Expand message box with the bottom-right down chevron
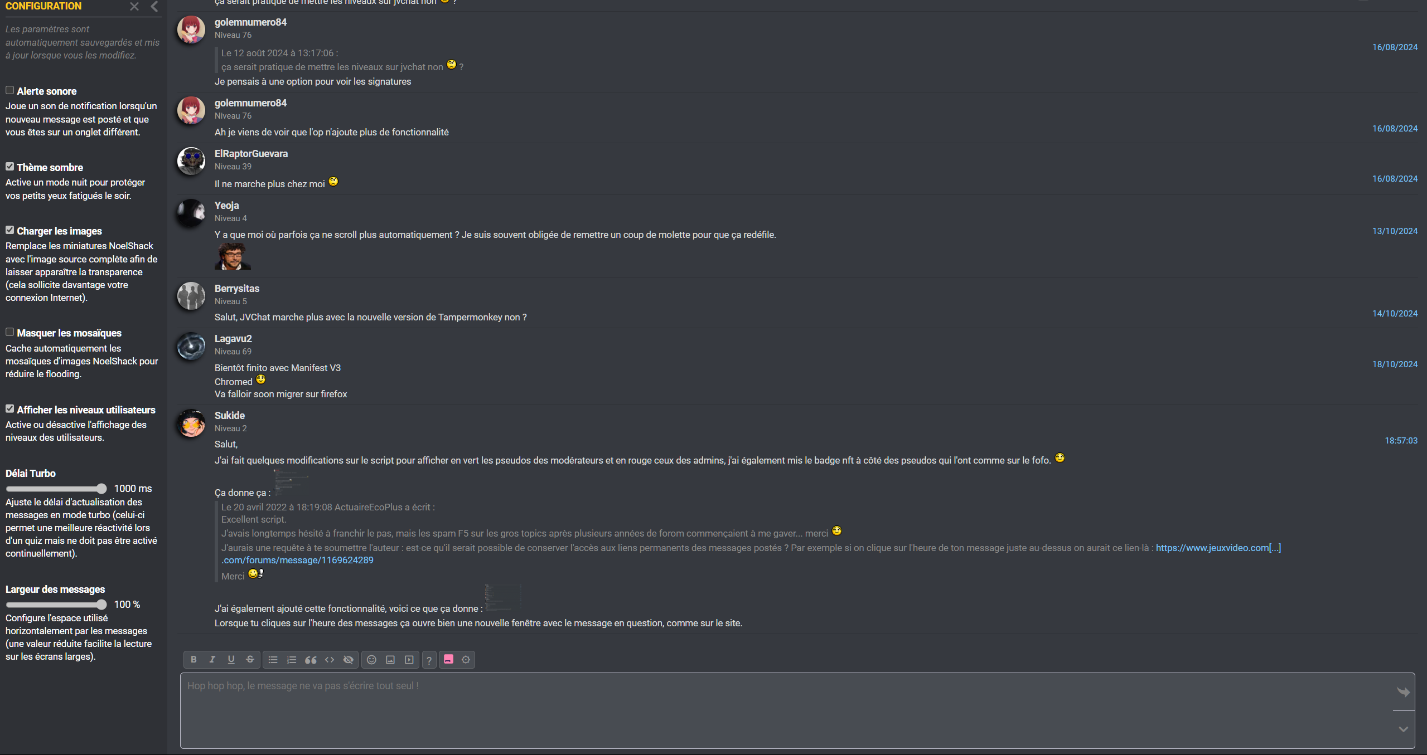Screen dimensions: 1427x755 1404,729
